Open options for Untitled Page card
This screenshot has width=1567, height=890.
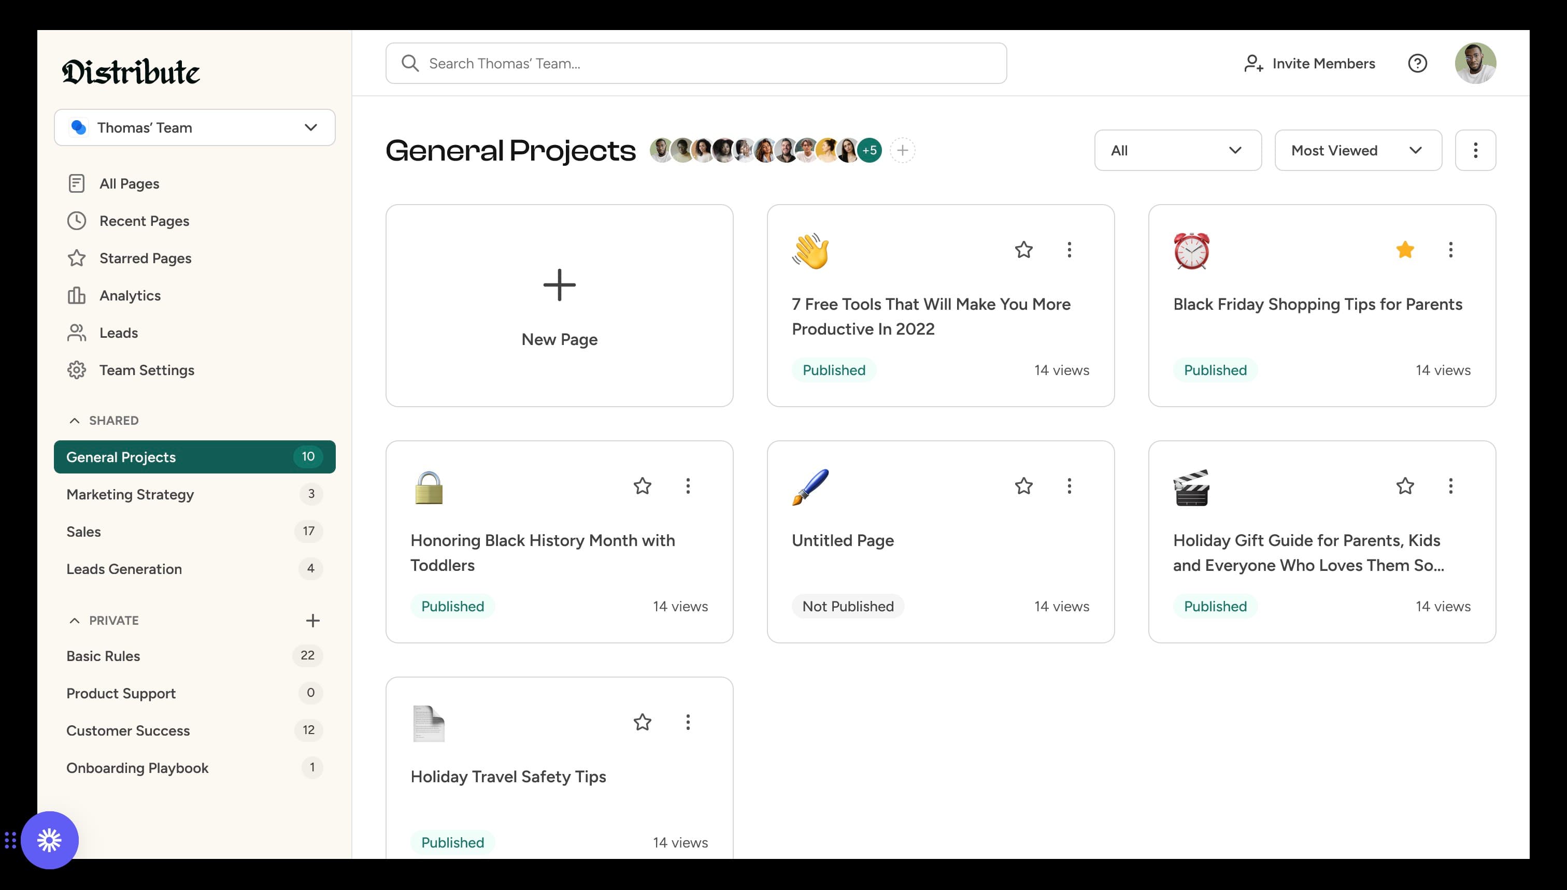click(1070, 486)
